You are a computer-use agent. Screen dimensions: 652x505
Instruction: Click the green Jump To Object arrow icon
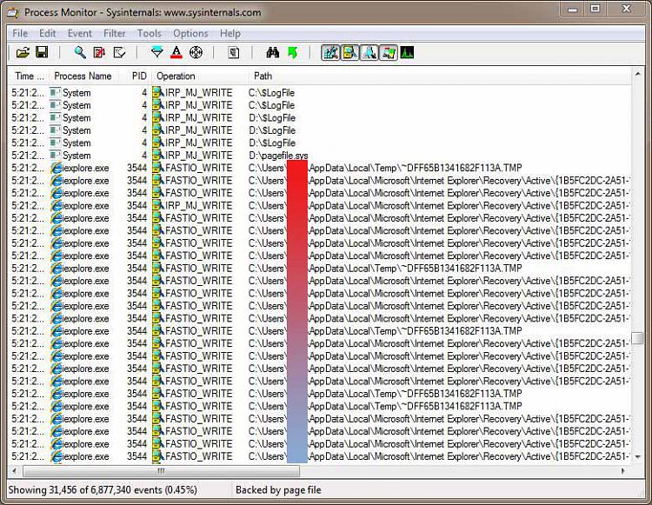293,52
